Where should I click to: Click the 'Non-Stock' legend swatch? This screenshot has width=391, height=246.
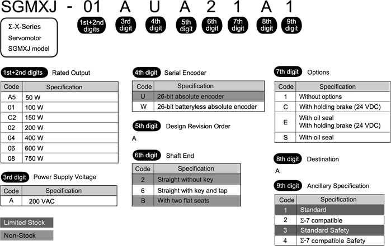click(27, 235)
